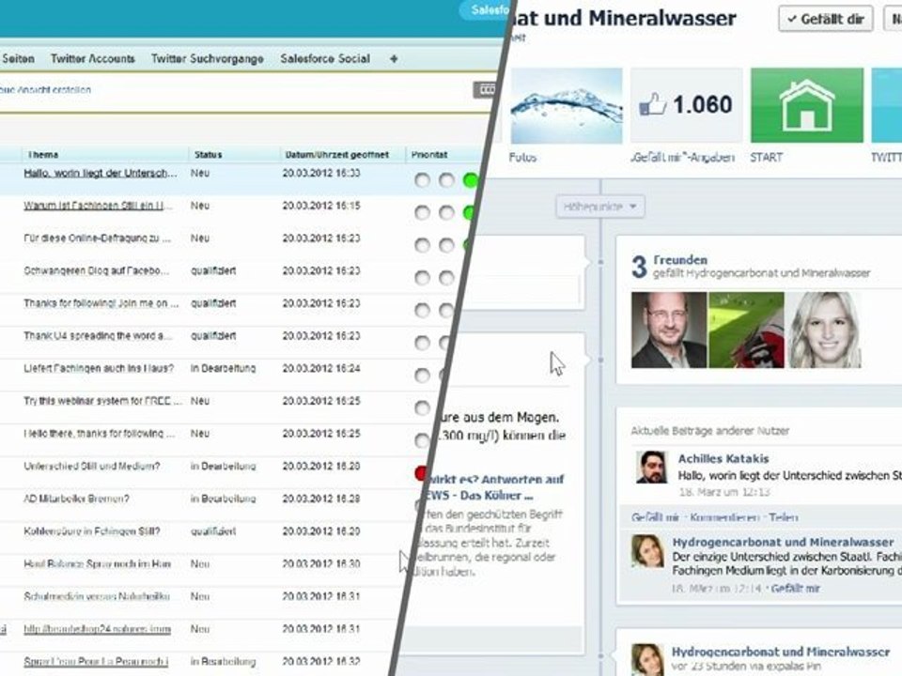Click green priority light of 'Warum ist Fachingen' row
Viewport: 902px width, 676px height.
pyautogui.click(x=468, y=213)
